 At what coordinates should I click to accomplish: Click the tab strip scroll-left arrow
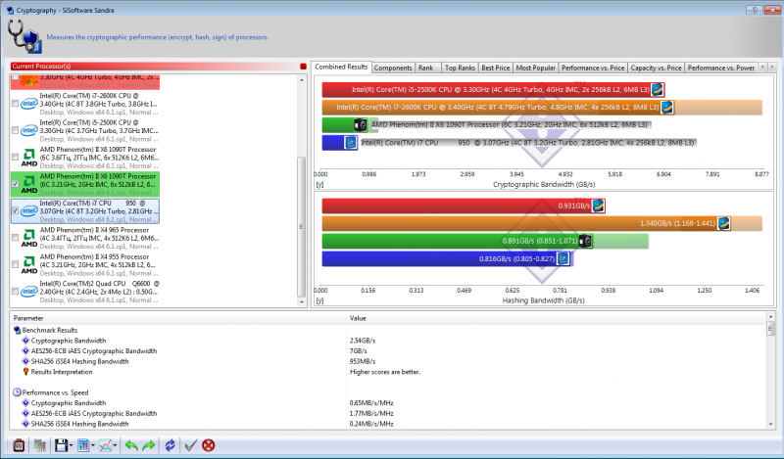point(763,67)
